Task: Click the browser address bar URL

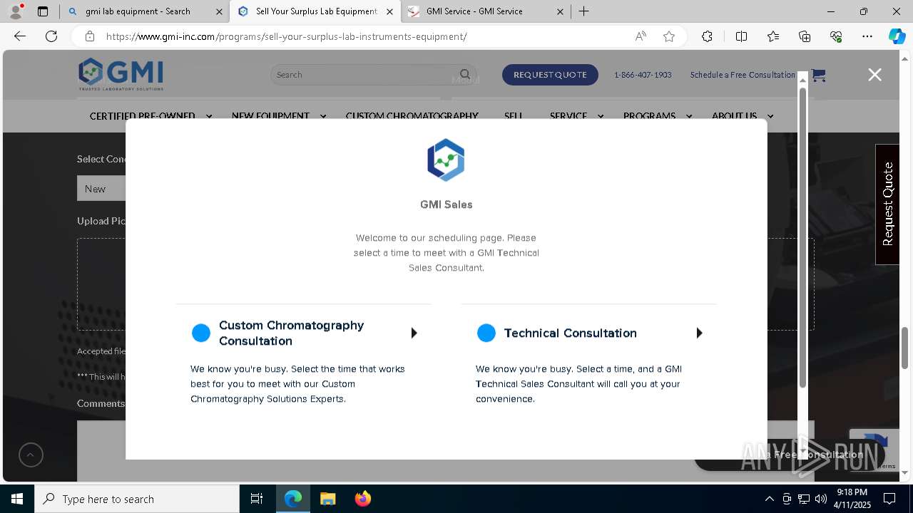Action: tap(287, 36)
